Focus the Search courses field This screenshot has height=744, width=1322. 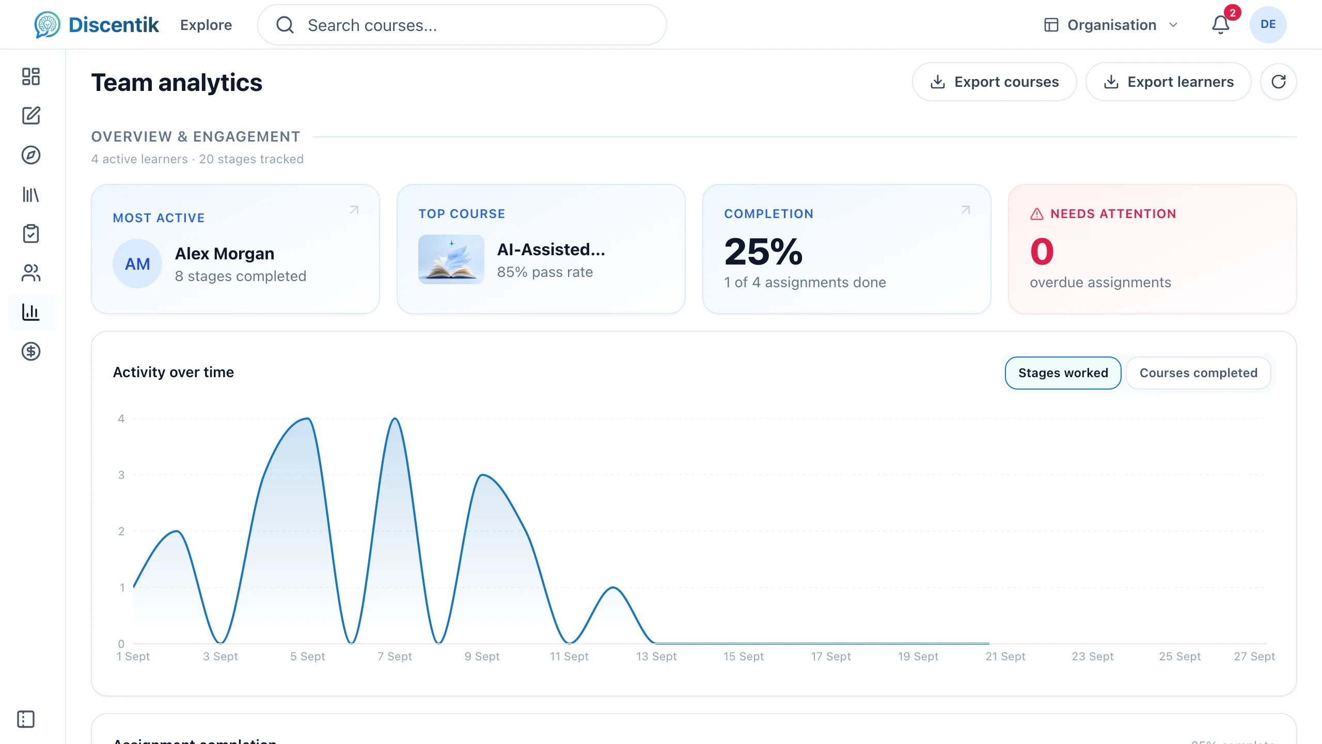click(x=462, y=25)
